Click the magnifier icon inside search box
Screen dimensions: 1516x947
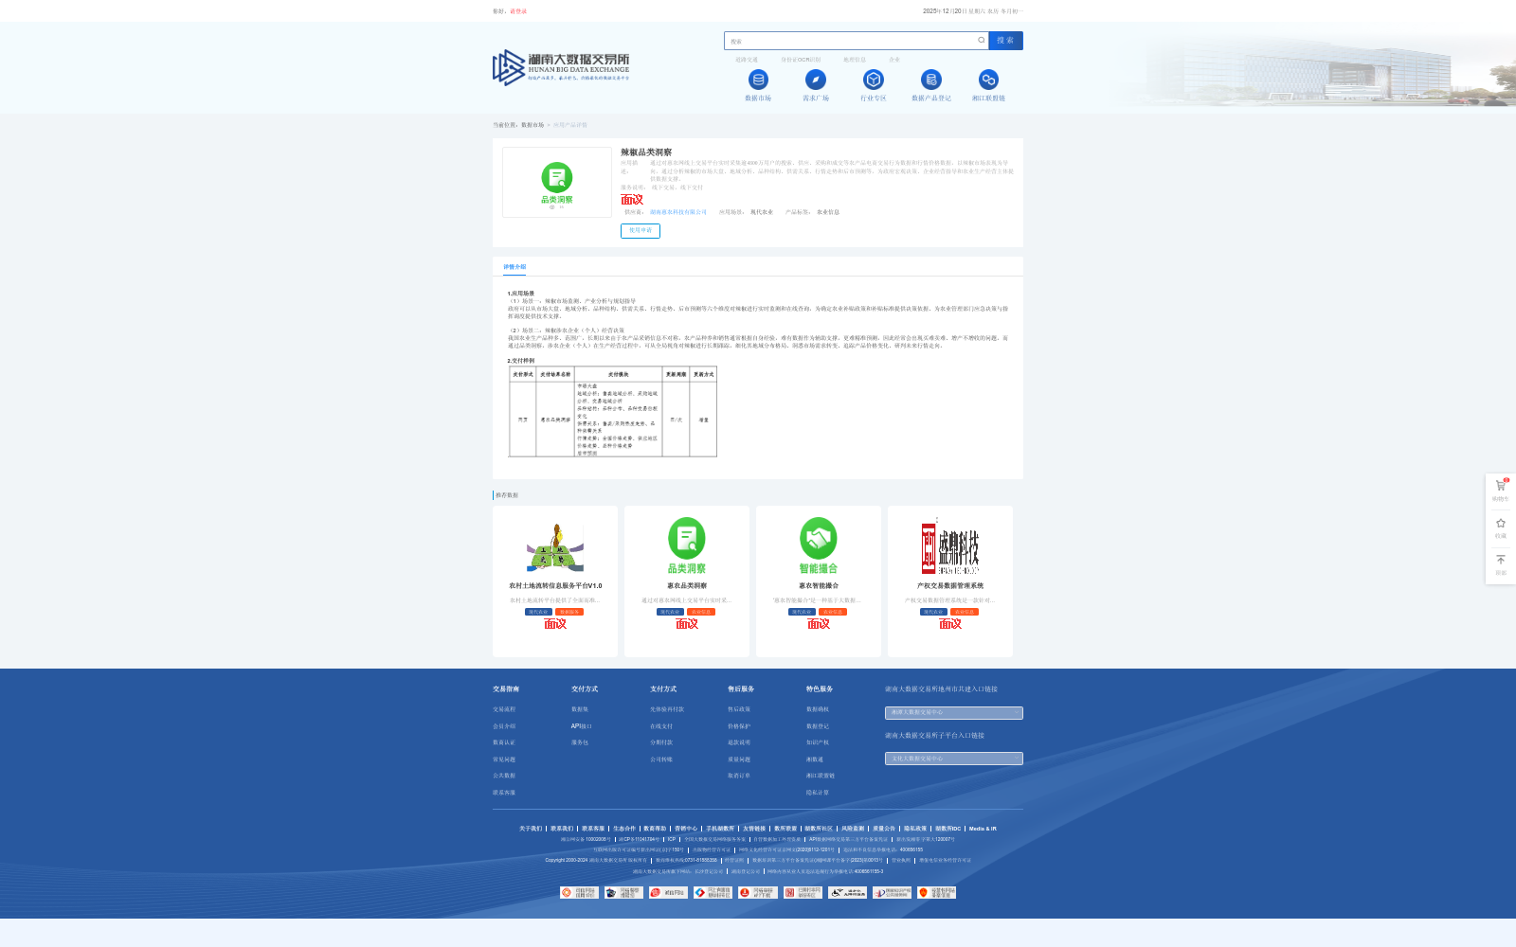point(981,41)
